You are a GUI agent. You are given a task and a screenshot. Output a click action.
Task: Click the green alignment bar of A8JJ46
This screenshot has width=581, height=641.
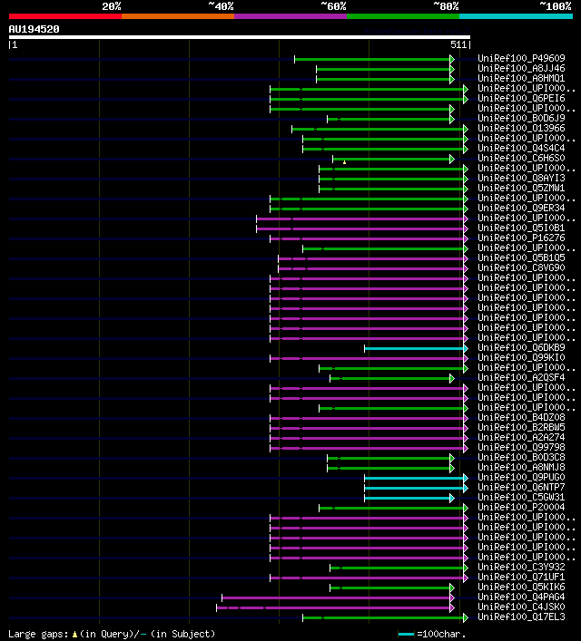[x=383, y=70]
